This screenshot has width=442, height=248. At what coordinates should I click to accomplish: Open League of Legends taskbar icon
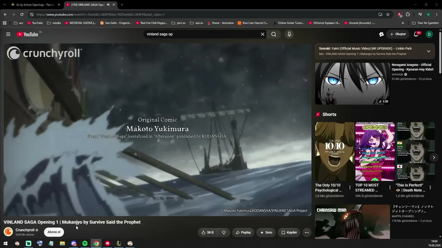(119, 244)
